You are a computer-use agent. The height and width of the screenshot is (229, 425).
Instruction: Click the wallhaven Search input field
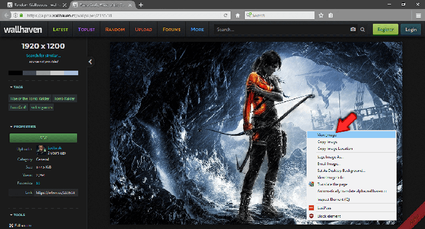click(281, 29)
